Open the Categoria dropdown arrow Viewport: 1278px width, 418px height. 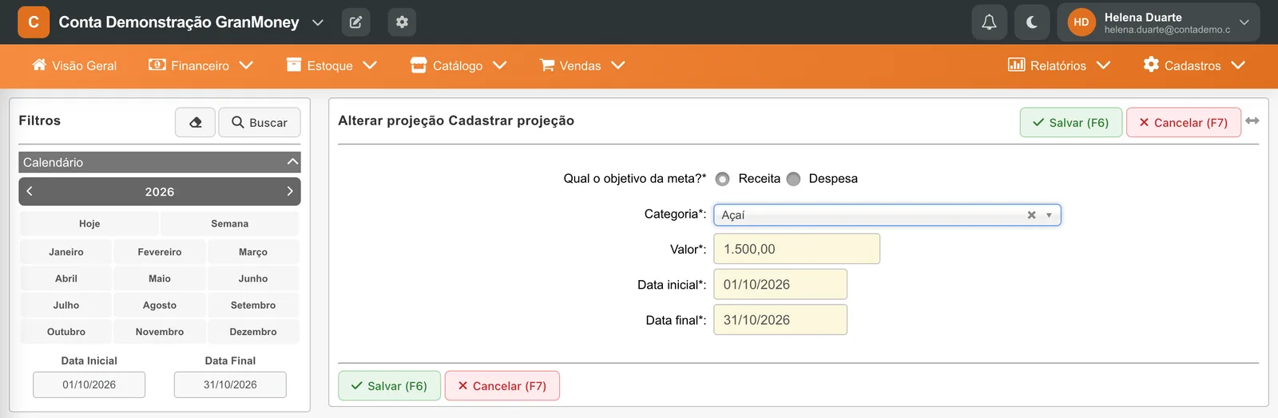pos(1049,215)
